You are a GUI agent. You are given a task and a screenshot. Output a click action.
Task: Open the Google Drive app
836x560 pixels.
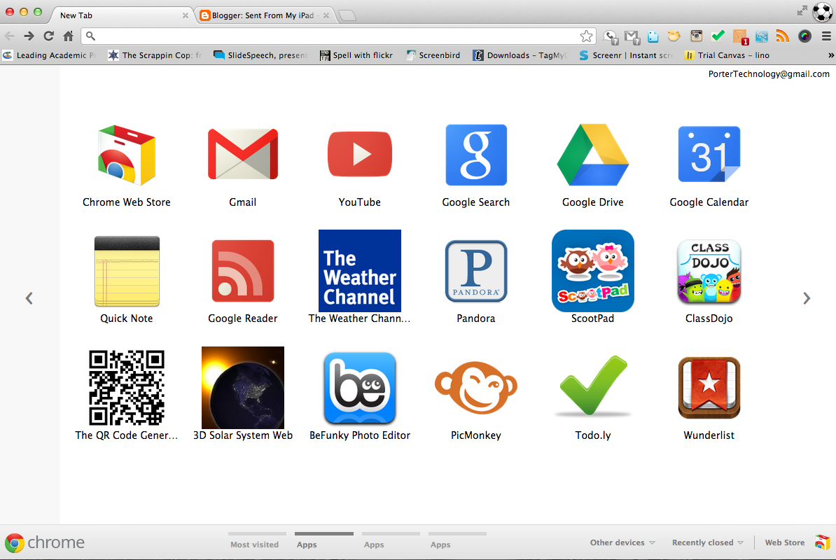coord(592,155)
